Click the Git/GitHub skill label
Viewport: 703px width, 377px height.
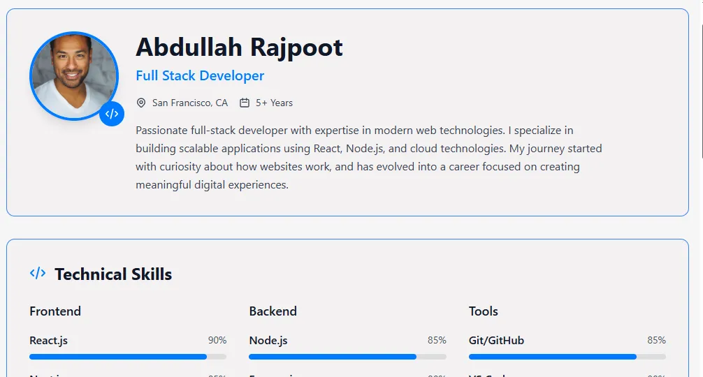pos(496,341)
